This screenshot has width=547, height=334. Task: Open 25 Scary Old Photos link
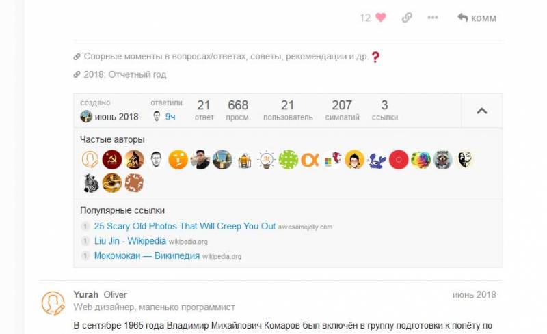coord(185,226)
